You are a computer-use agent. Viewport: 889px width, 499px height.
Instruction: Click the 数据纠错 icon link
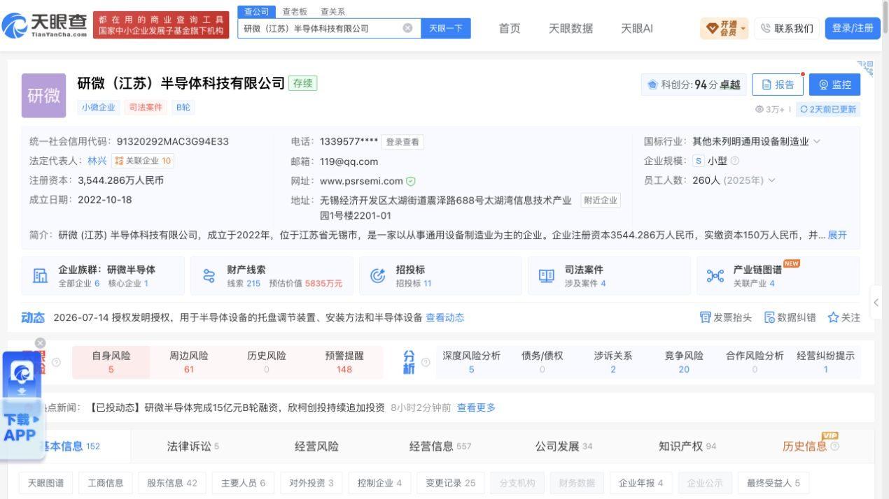tap(790, 317)
